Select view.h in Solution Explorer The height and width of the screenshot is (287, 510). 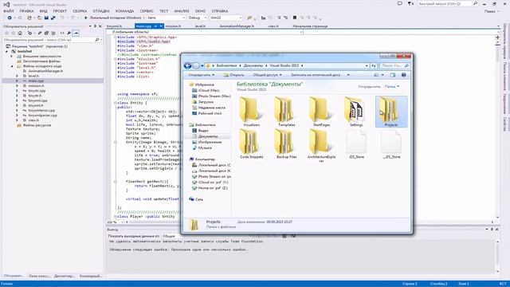coord(33,120)
